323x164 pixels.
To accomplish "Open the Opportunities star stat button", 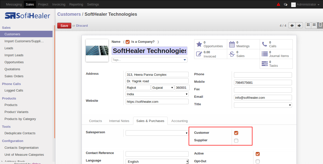I will tap(211, 44).
